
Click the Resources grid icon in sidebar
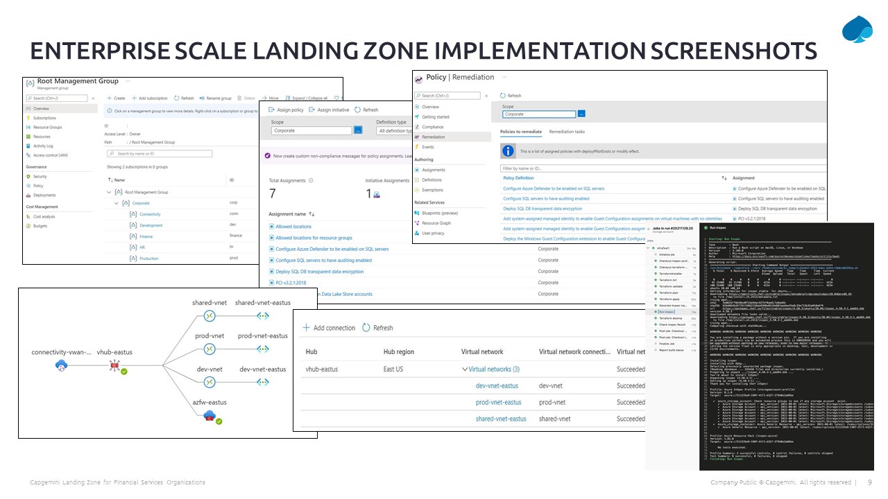(28, 137)
